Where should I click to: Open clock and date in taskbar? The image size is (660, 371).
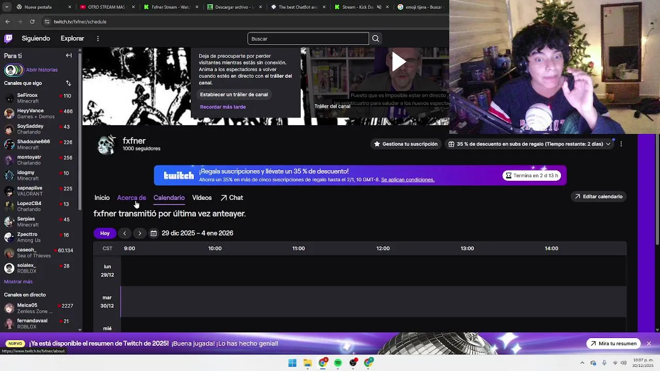click(643, 363)
